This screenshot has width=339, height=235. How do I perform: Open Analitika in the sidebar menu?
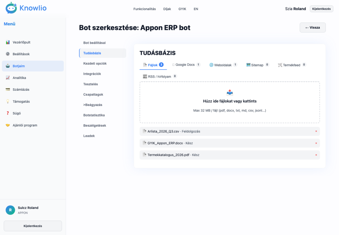(x=33, y=78)
